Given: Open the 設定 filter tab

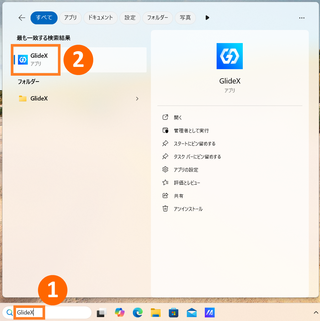Looking at the screenshot, I should pos(130,18).
